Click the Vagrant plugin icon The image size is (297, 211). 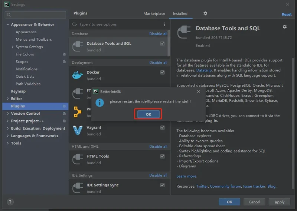78,130
